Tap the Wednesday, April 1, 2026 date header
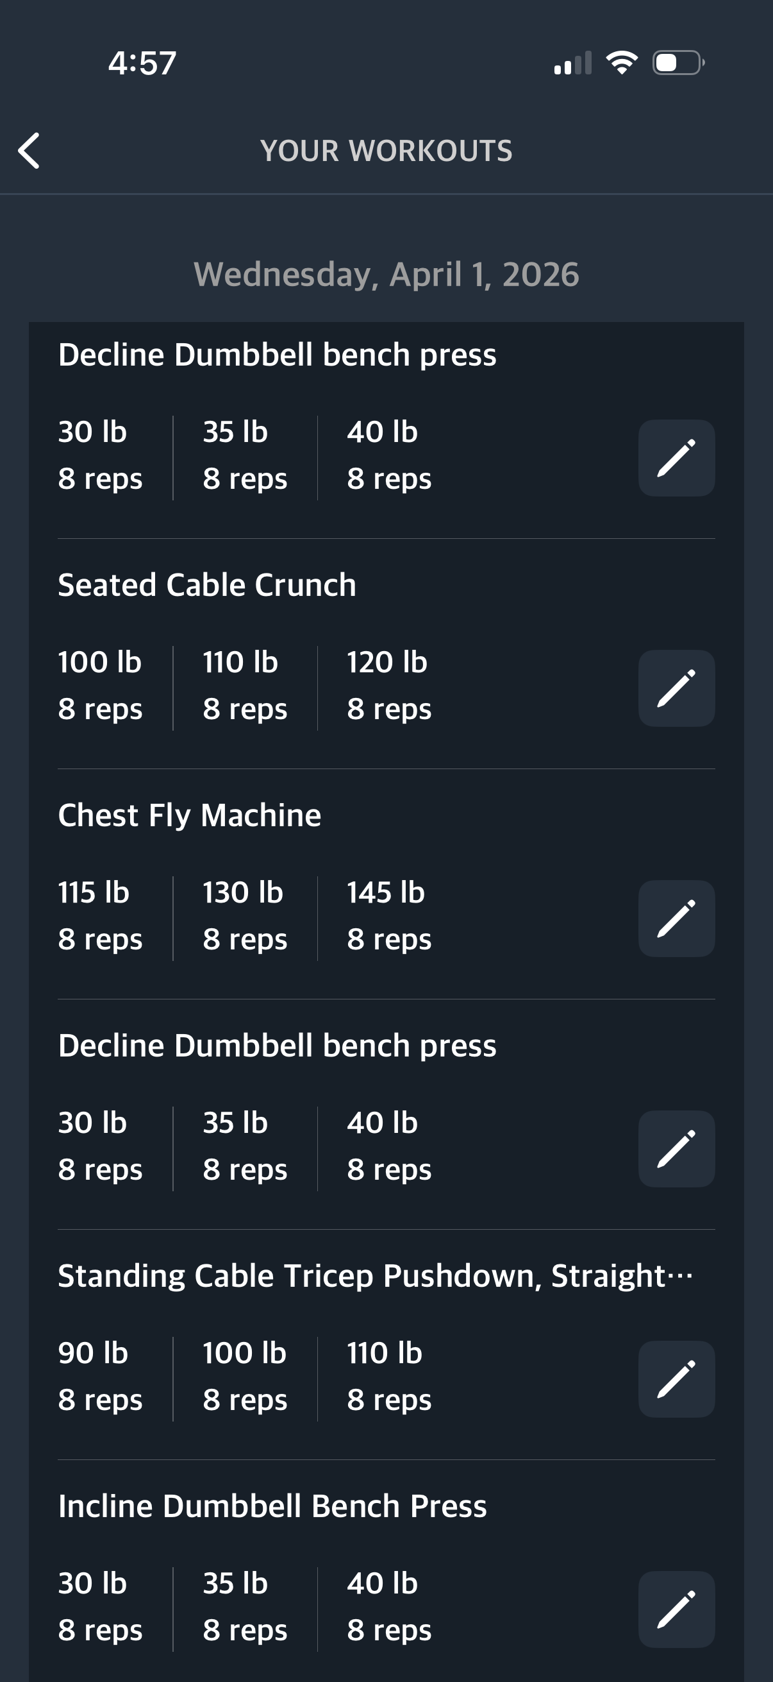 coord(386,275)
